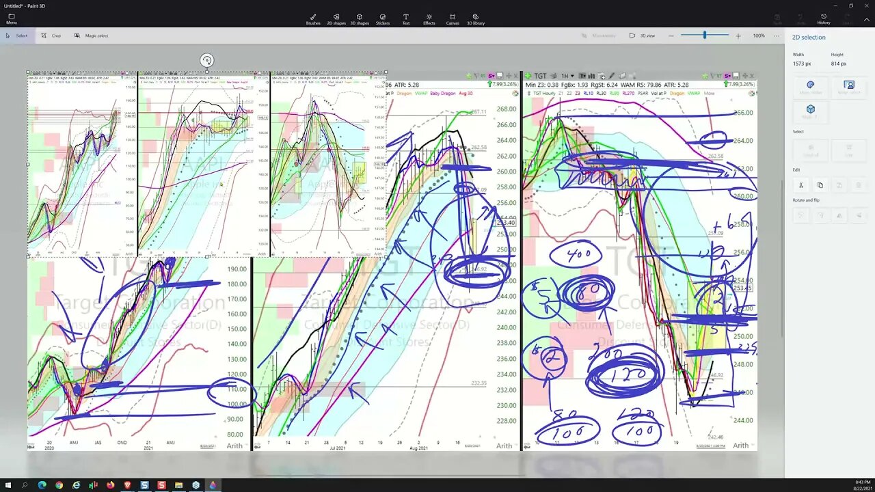The width and height of the screenshot is (875, 492).
Task: Toggle the 3D view
Action: tap(642, 36)
